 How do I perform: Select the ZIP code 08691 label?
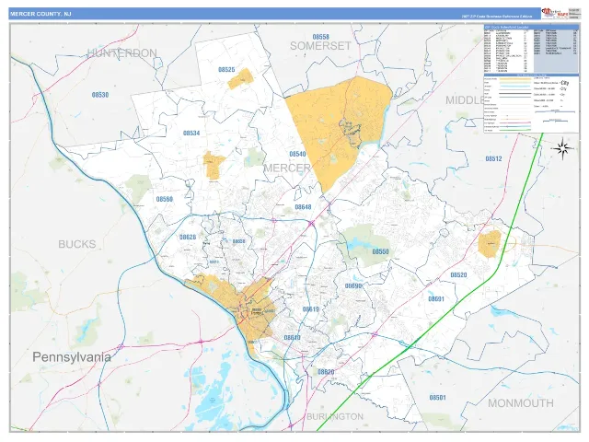436,299
